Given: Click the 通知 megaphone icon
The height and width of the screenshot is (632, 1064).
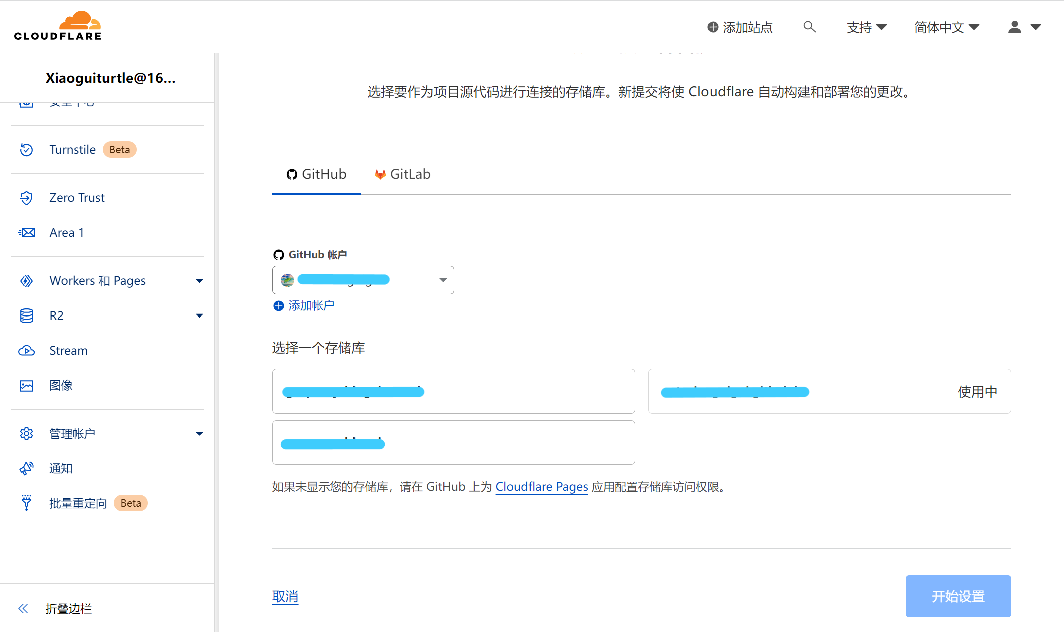Looking at the screenshot, I should pyautogui.click(x=26, y=469).
